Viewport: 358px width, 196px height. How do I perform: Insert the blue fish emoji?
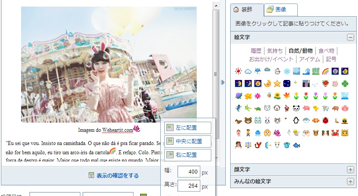[297, 145]
